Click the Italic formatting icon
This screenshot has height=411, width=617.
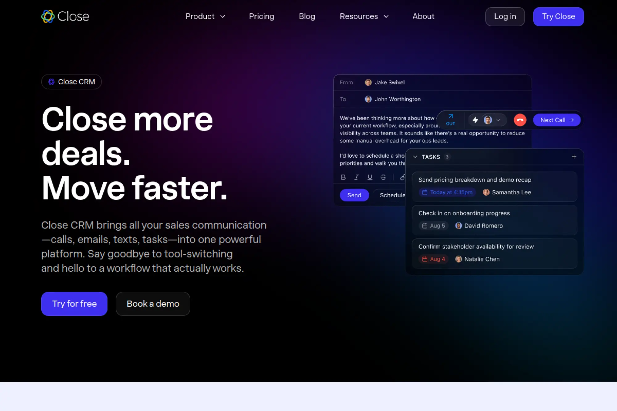pos(356,177)
